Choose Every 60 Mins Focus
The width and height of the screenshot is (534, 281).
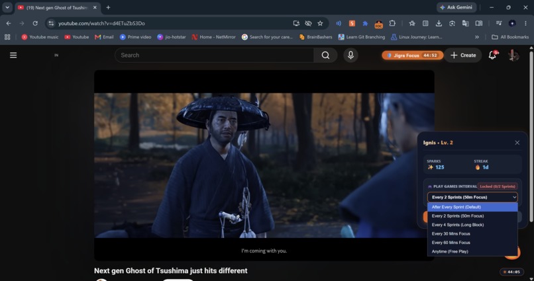472,243
